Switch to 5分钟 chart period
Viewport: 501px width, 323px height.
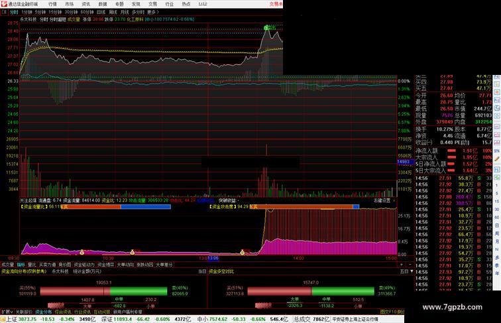40,12
